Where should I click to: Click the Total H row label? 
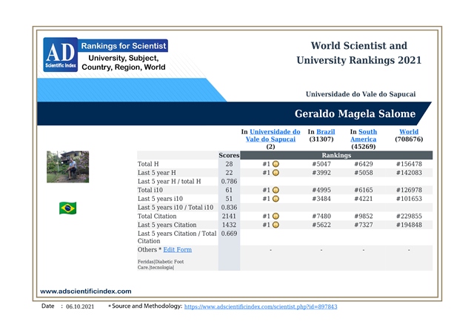click(148, 164)
